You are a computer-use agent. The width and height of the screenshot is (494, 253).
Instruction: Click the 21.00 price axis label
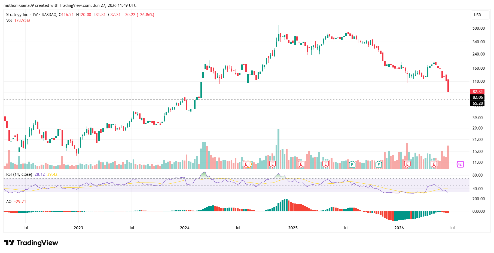pyautogui.click(x=477, y=140)
